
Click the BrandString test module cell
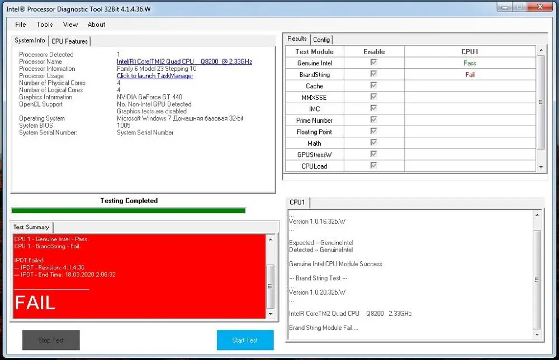coord(314,74)
